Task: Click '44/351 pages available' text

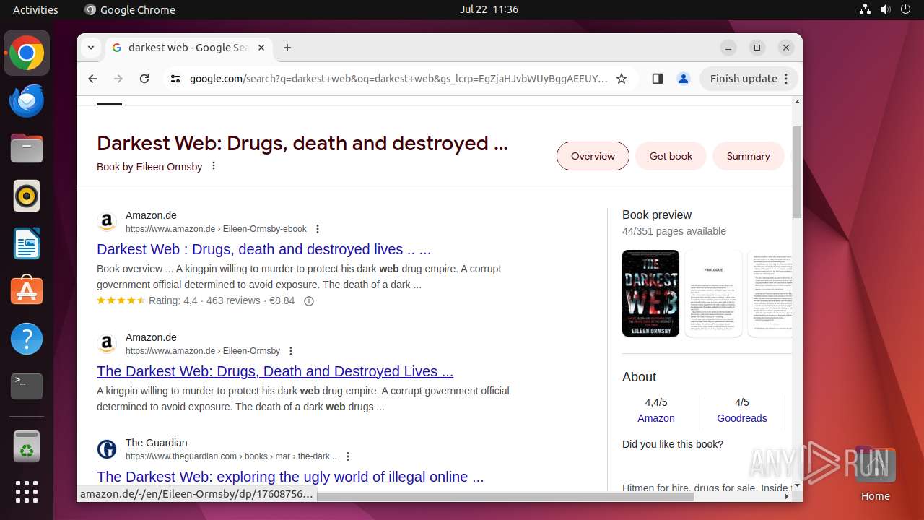Action: 674,231
